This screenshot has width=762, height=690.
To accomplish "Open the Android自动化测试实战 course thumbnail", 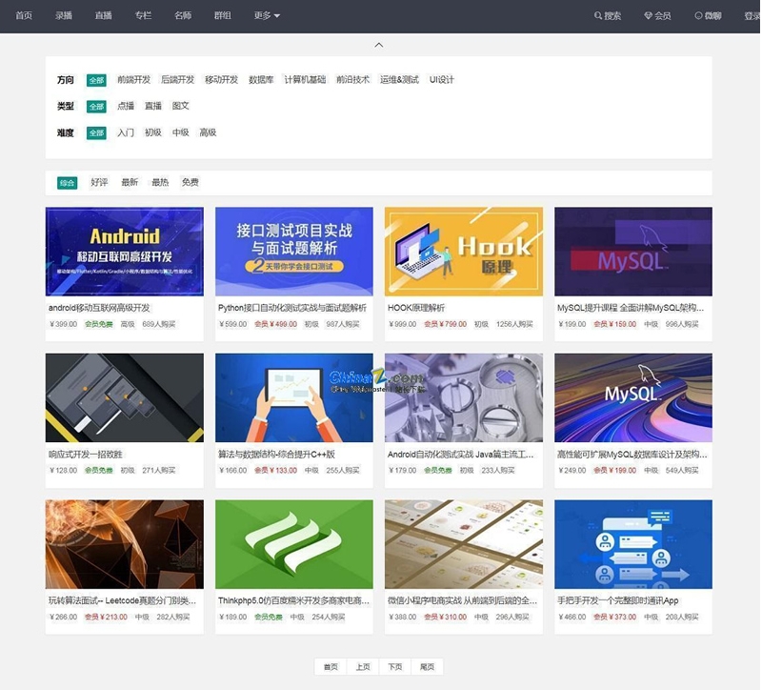I will point(464,397).
